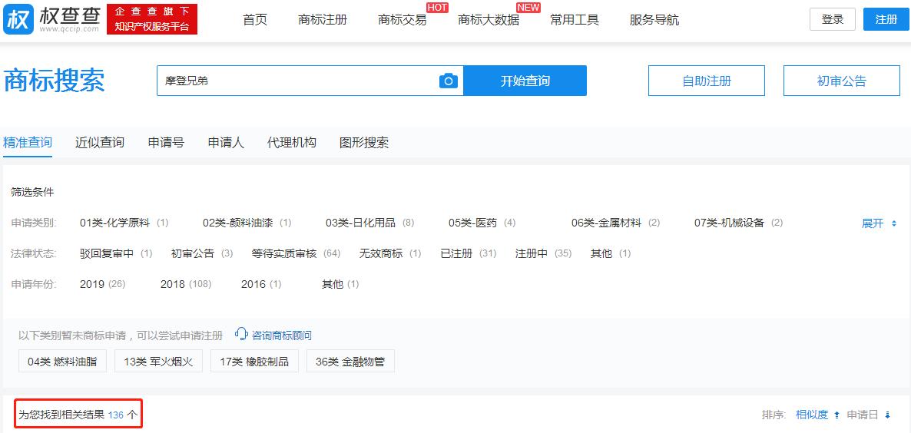Click the trademark search input field

coord(296,81)
